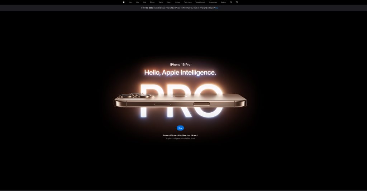367x191 pixels.
Task: Click the iPhone 16 Pro heading
Action: (x=180, y=65)
